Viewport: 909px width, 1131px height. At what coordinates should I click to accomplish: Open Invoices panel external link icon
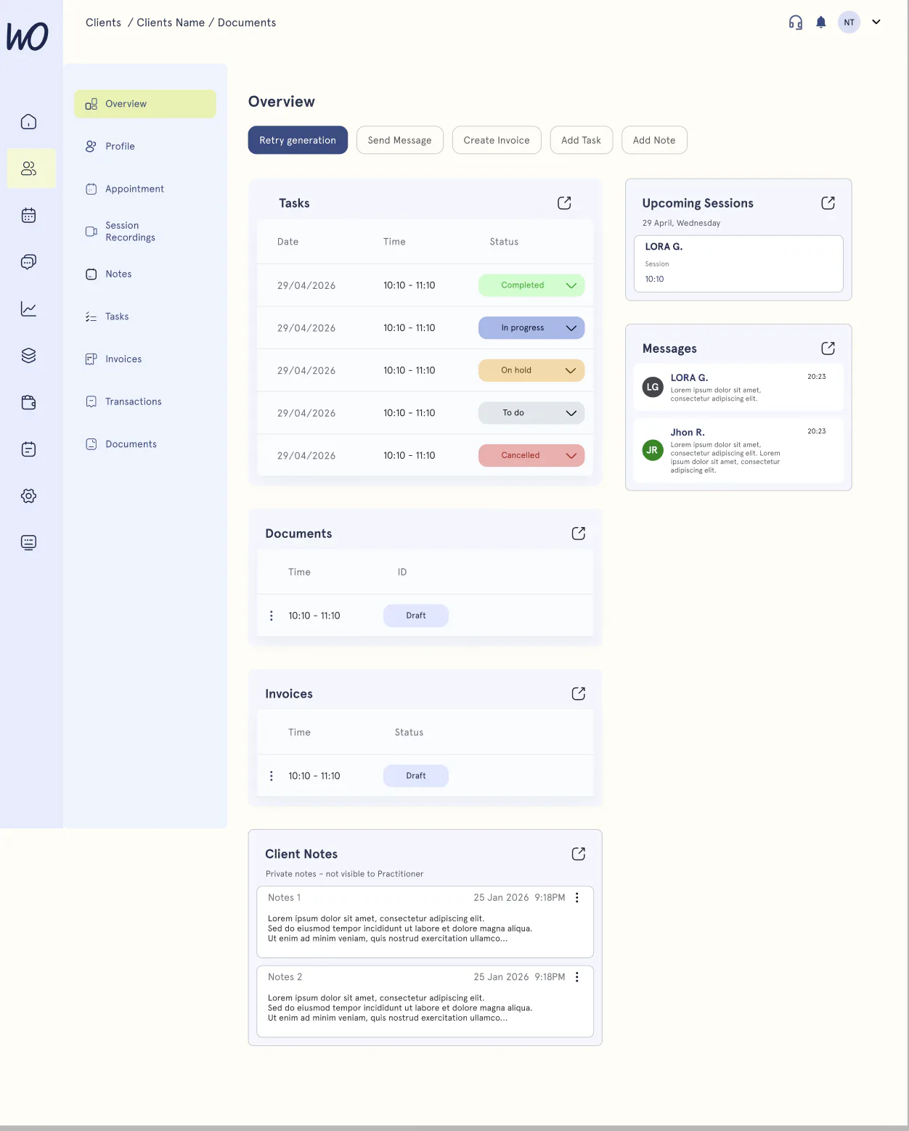[579, 694]
